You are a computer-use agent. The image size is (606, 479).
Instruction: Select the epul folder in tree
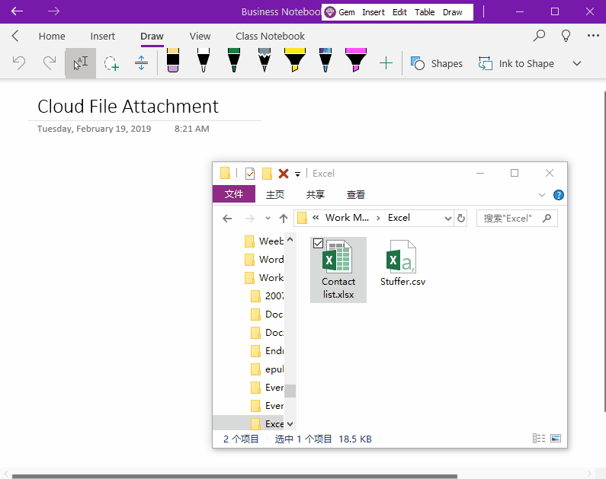[x=268, y=369]
